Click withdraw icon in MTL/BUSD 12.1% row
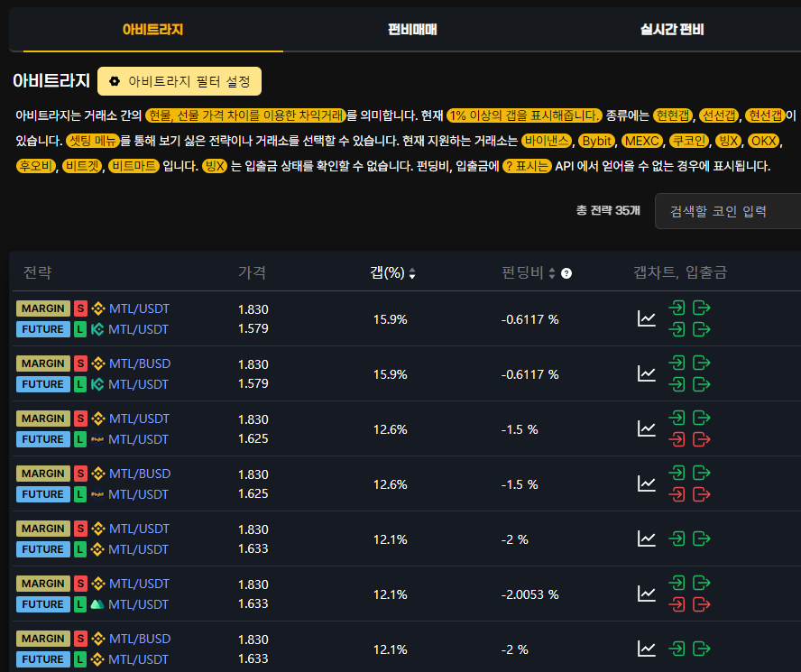This screenshot has width=801, height=672. [x=702, y=649]
